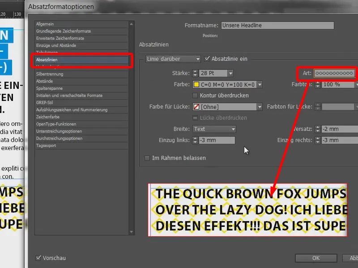The width and height of the screenshot is (358, 268).
Task: Click the yellow Farbe color swatch
Action: [x=196, y=84]
